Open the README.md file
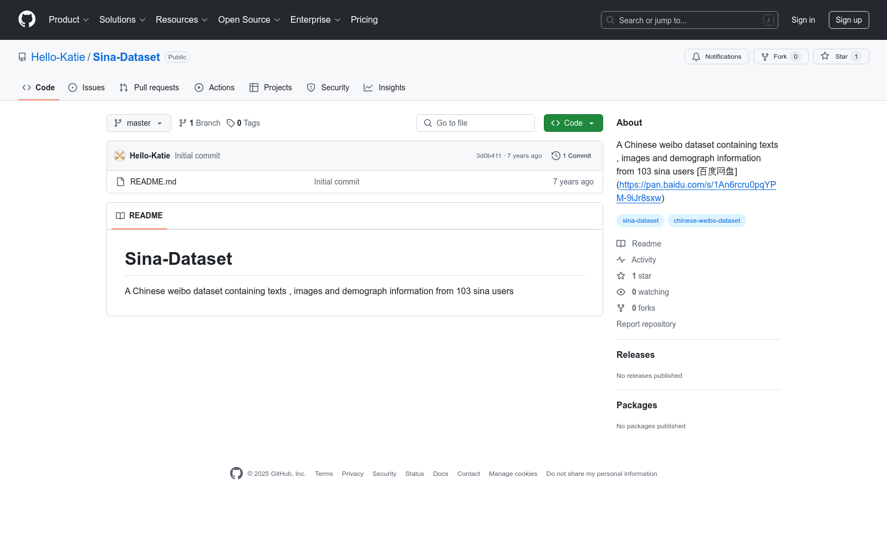The width and height of the screenshot is (887, 554). coord(153,182)
